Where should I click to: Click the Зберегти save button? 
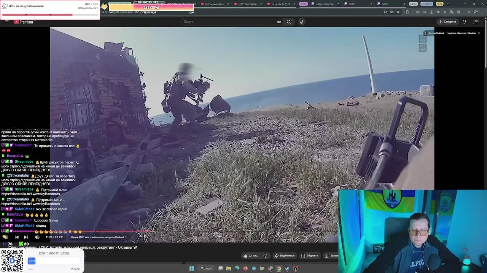click(310, 256)
